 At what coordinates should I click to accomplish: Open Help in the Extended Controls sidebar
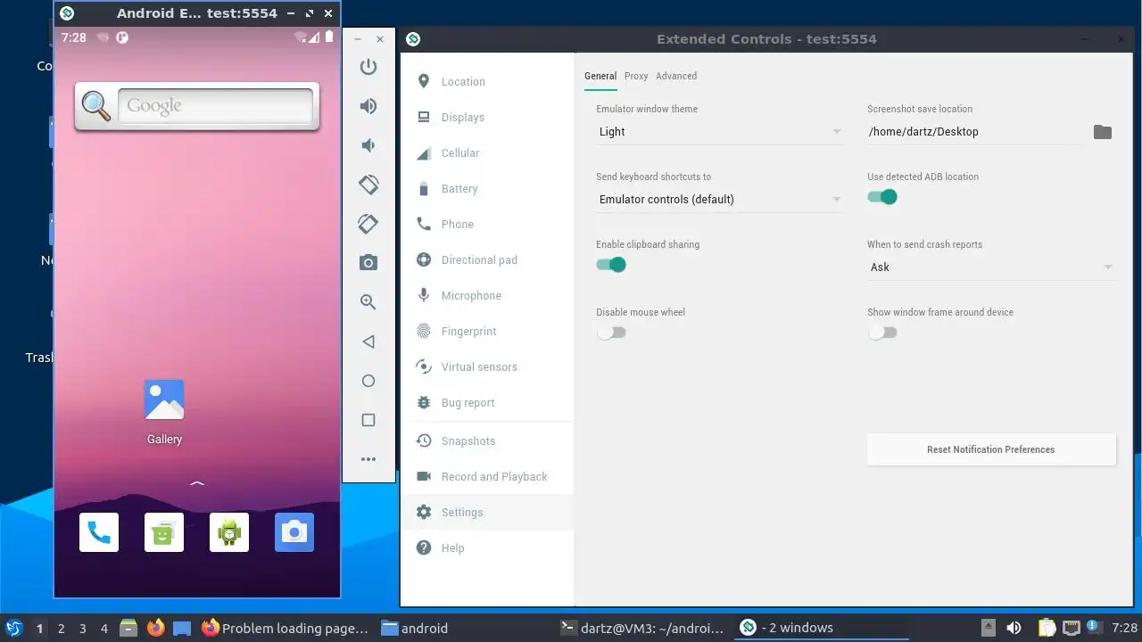(x=485, y=548)
